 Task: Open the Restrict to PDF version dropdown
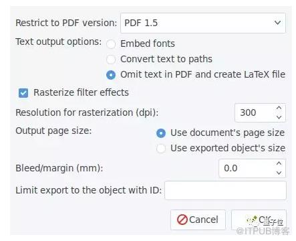tap(203, 23)
